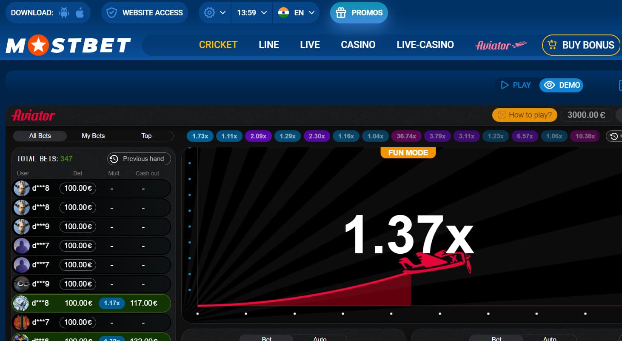Click the striped avatar next to d***7
This screenshot has width=622, height=341.
(21, 322)
